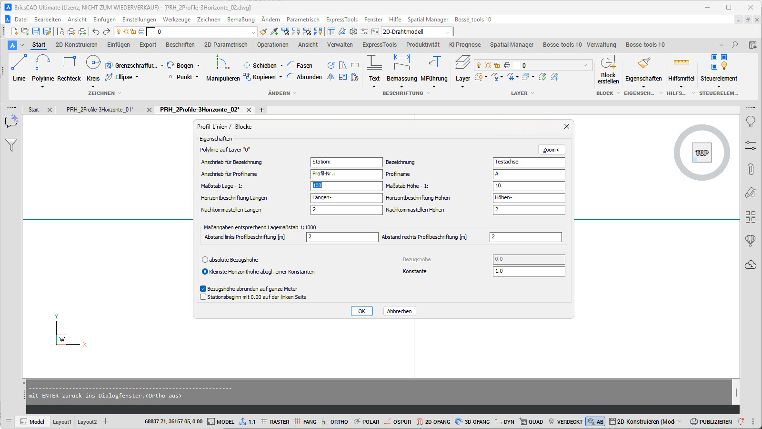The width and height of the screenshot is (762, 429).
Task: Confirm the dialog with OK
Action: pos(361,311)
